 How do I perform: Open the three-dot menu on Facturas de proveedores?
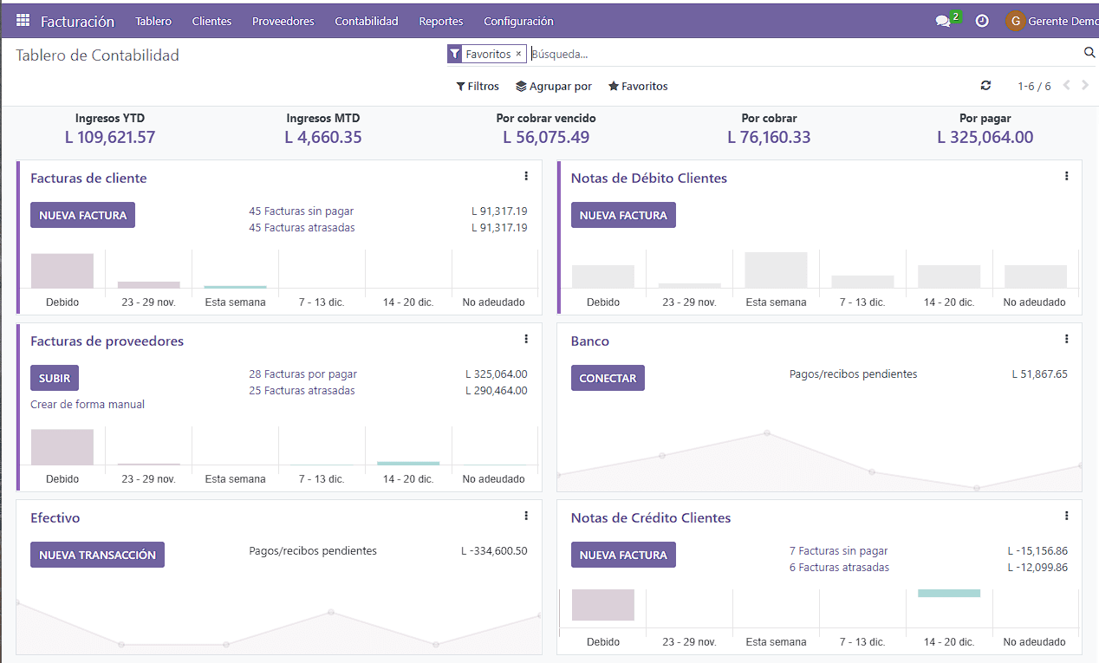[526, 339]
